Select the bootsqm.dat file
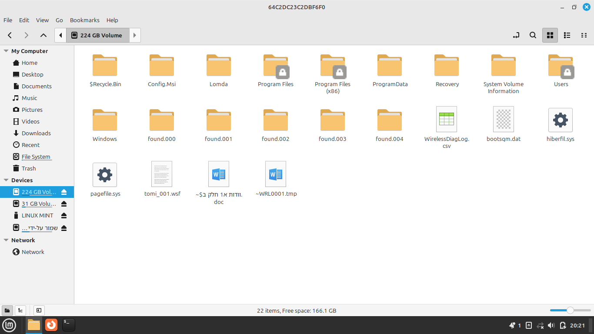594x334 pixels. click(x=504, y=124)
